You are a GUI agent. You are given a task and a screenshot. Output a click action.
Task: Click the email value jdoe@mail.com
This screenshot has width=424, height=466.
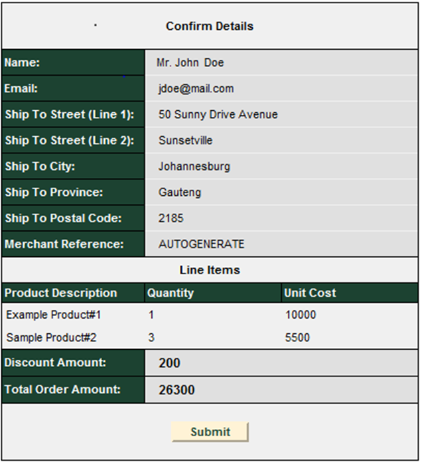click(x=196, y=89)
